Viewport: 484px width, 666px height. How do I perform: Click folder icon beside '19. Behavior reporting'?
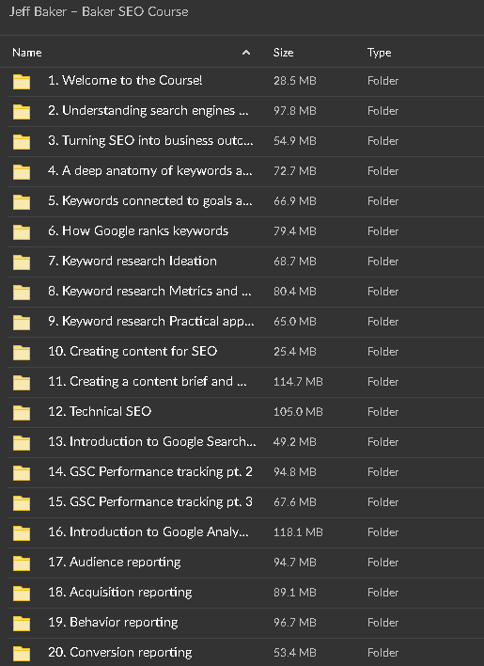point(22,625)
